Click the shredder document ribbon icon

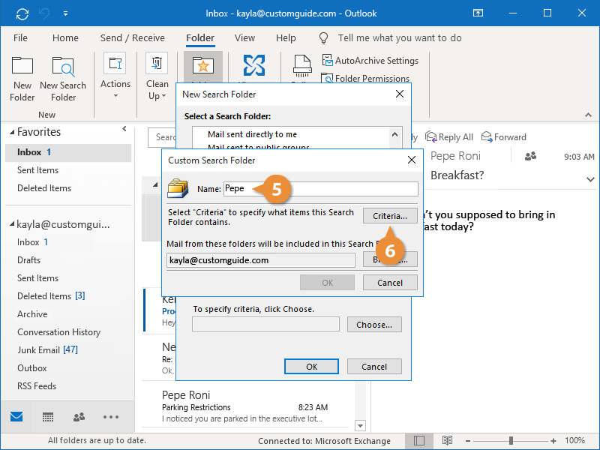302,66
